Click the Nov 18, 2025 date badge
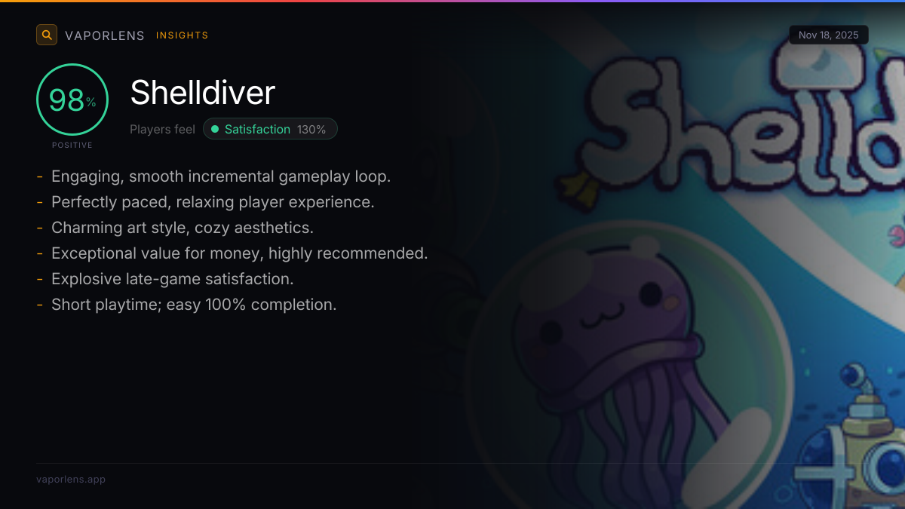The height and width of the screenshot is (509, 905). (829, 35)
